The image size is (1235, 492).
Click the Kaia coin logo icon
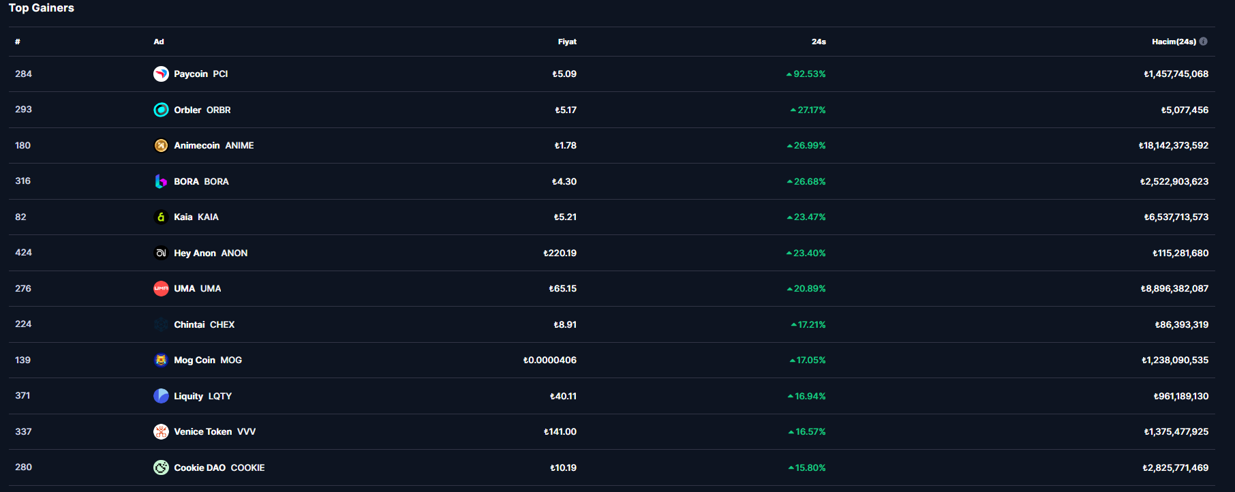tap(161, 217)
